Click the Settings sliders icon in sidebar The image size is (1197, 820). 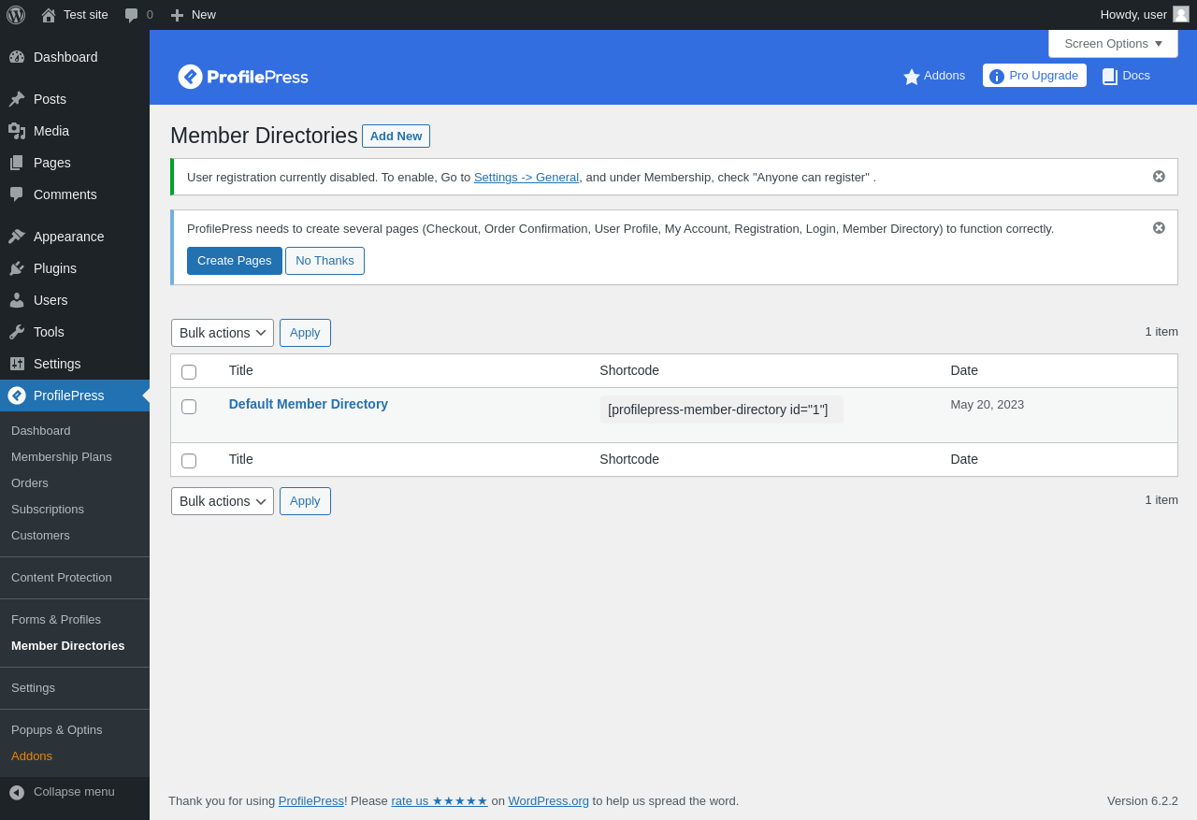point(17,364)
